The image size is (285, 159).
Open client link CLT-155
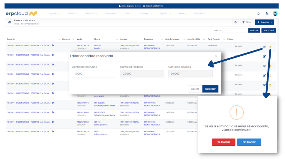(97, 45)
